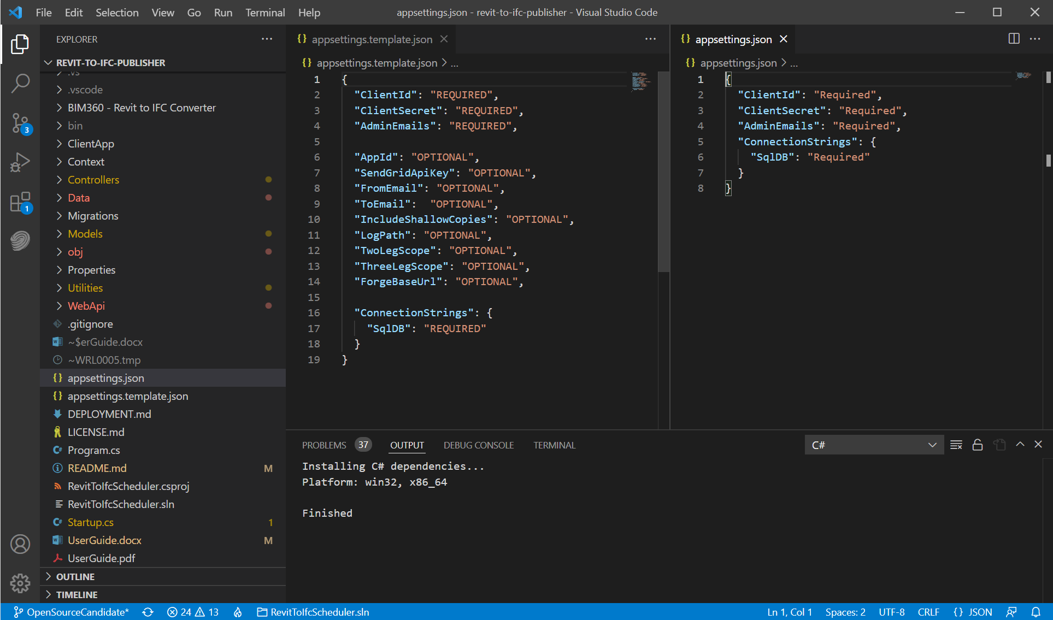1053x620 pixels.
Task: Click the Split Editor icon in appsettings.json tab
Action: pos(1014,39)
